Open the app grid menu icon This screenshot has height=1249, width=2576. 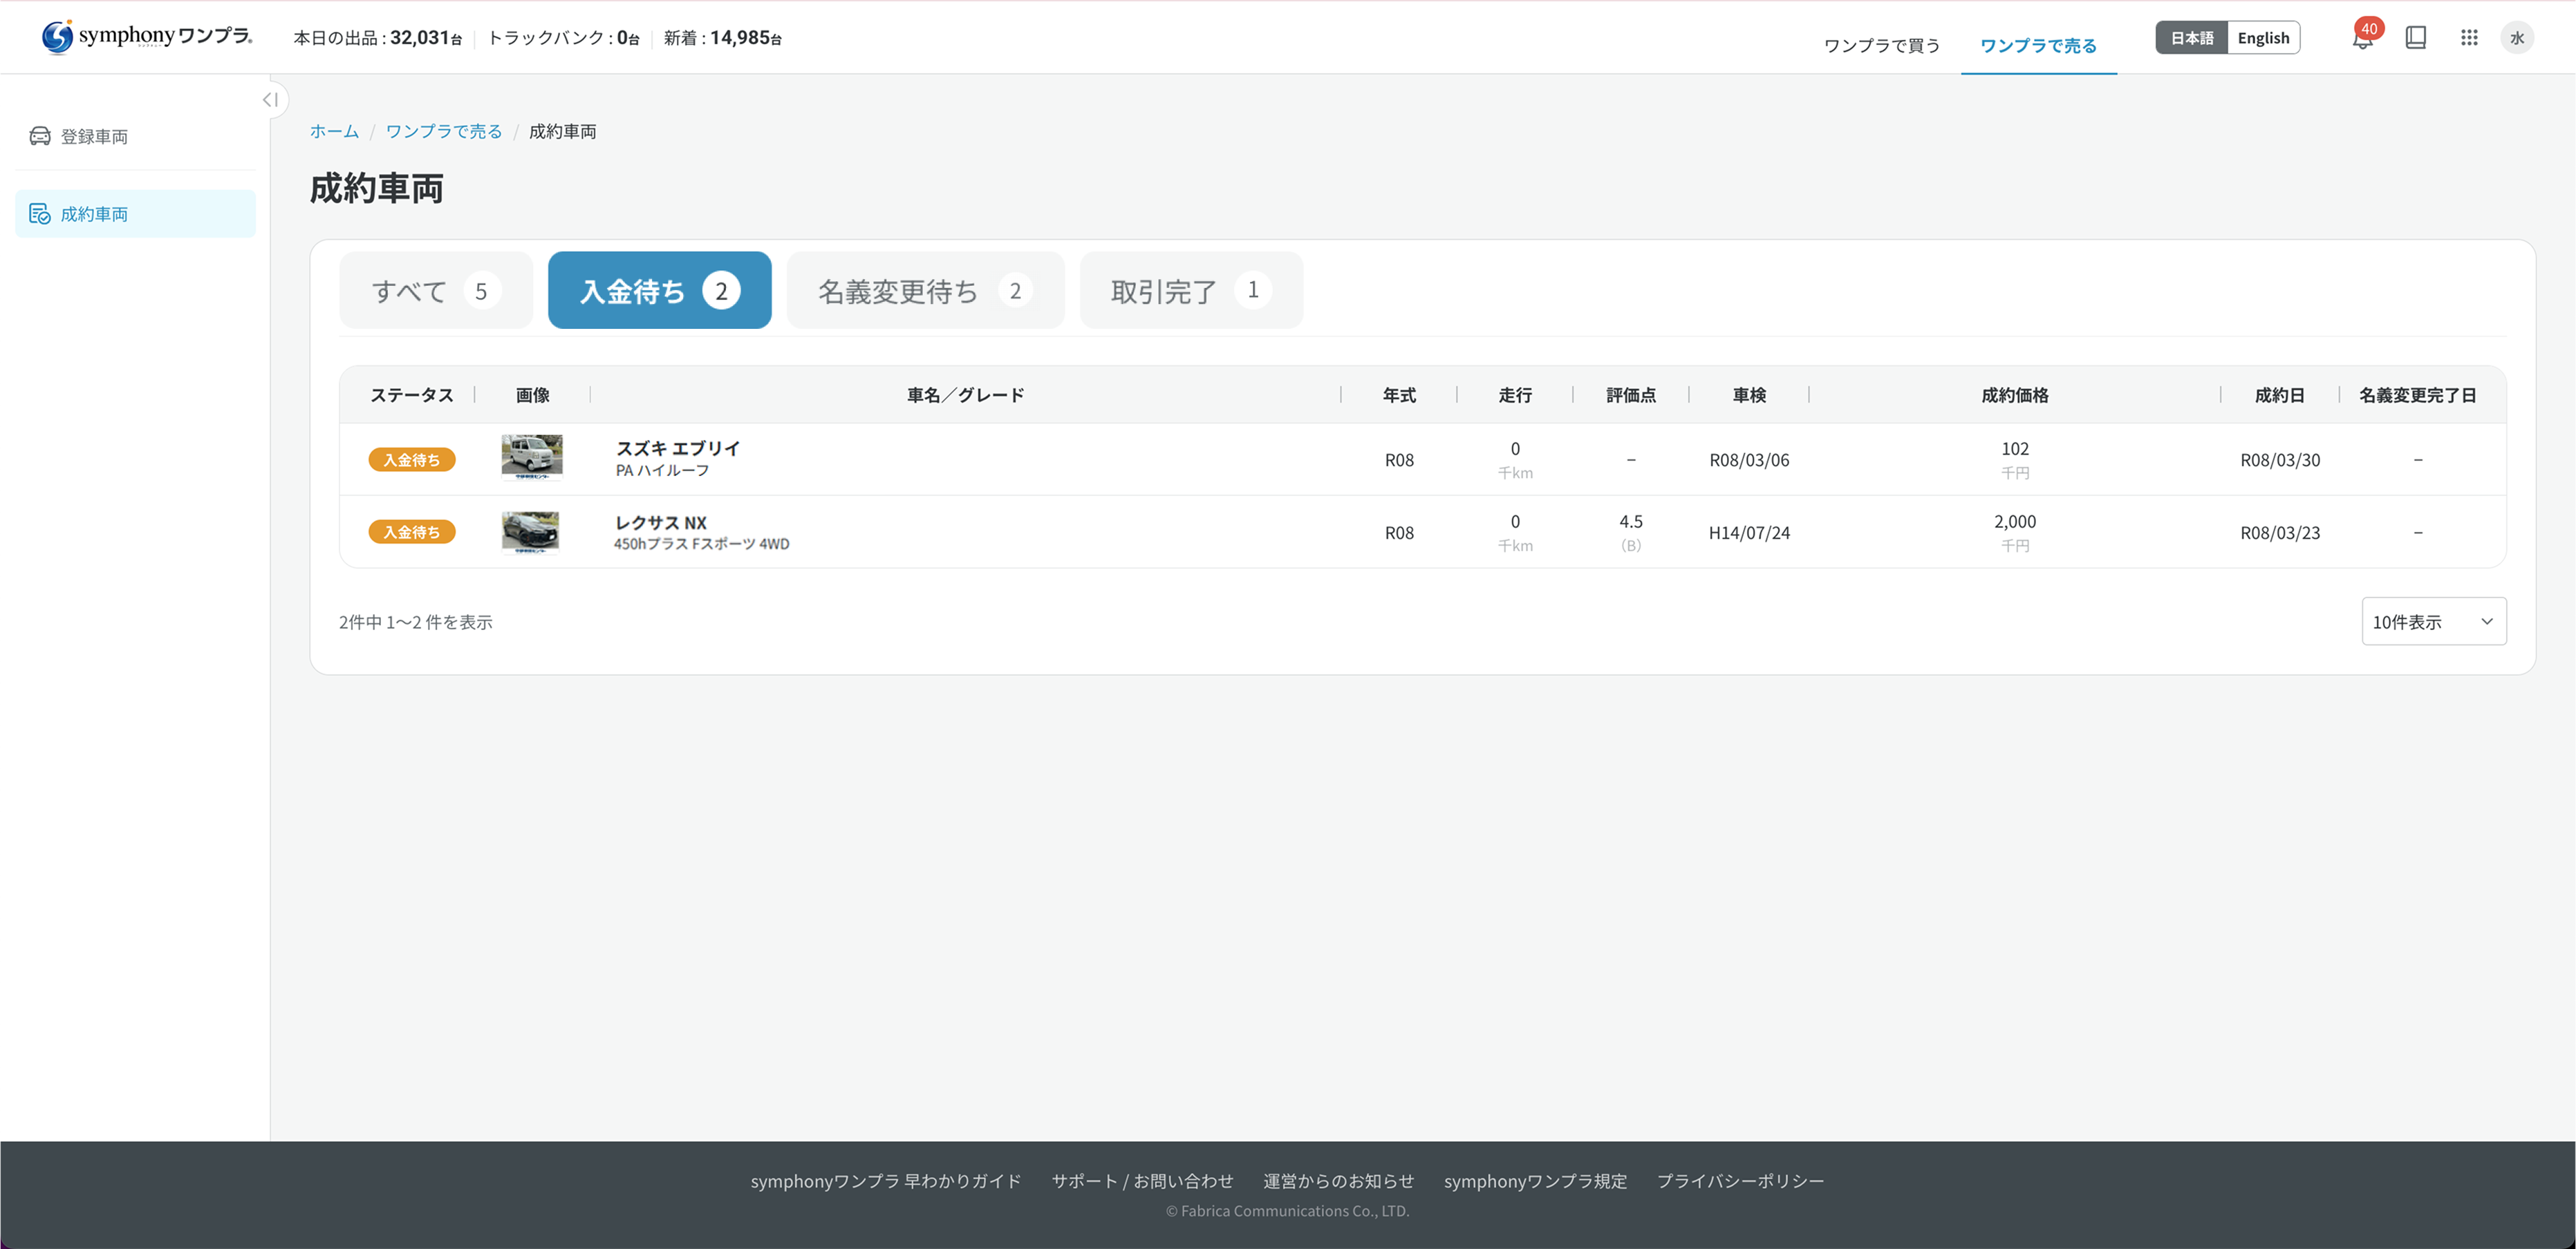2469,37
